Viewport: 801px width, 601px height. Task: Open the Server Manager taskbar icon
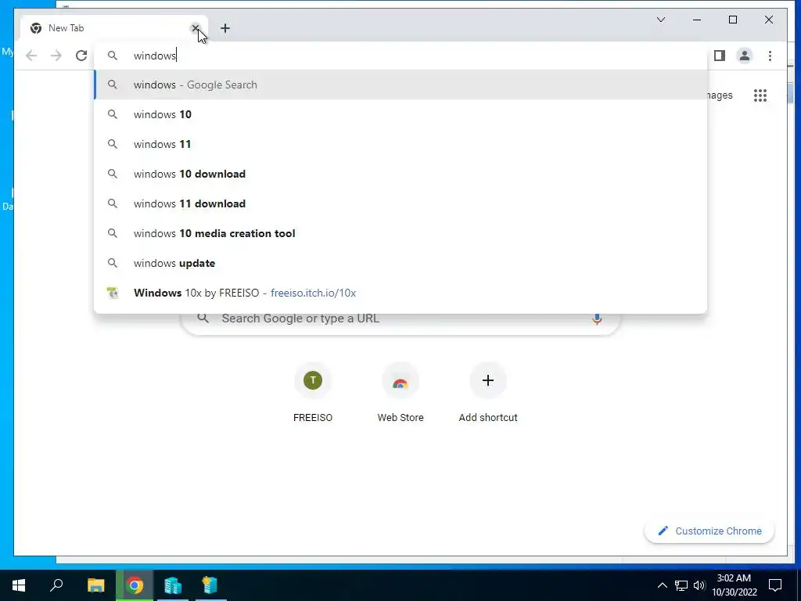tap(173, 585)
